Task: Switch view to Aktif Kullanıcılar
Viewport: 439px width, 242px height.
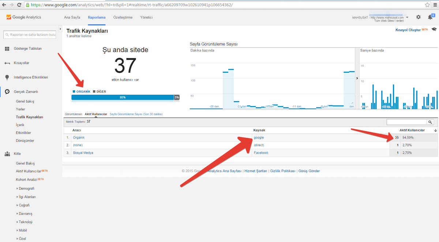Action: click(96, 114)
